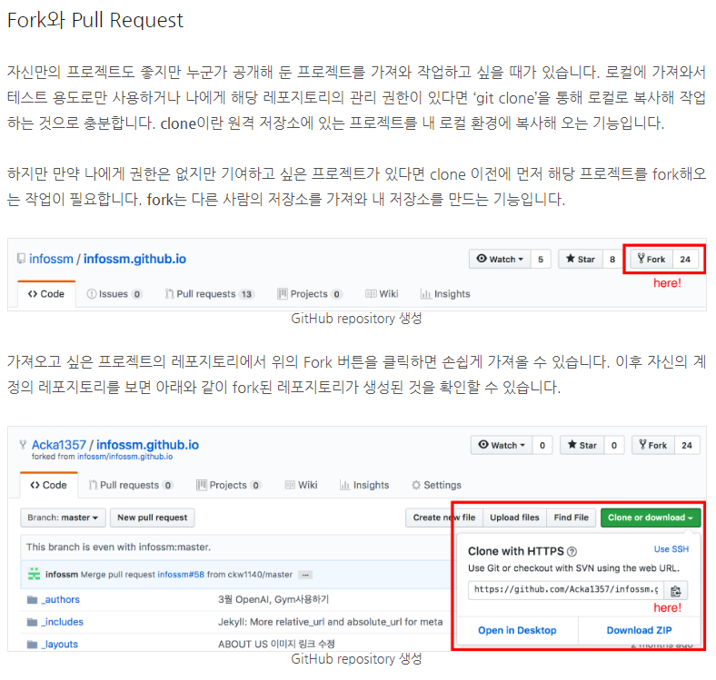Open the Projects tab in the infossm repository
Viewport: 716px width, 680px height.
tap(309, 294)
